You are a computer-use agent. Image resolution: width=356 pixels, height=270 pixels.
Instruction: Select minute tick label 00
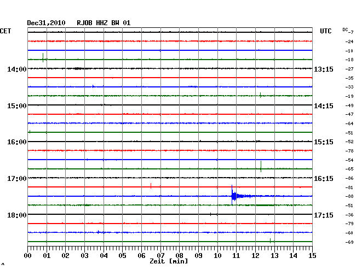coord(28,255)
